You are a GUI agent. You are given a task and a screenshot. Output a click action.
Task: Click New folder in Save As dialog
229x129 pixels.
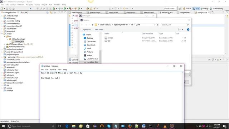click(x=99, y=29)
